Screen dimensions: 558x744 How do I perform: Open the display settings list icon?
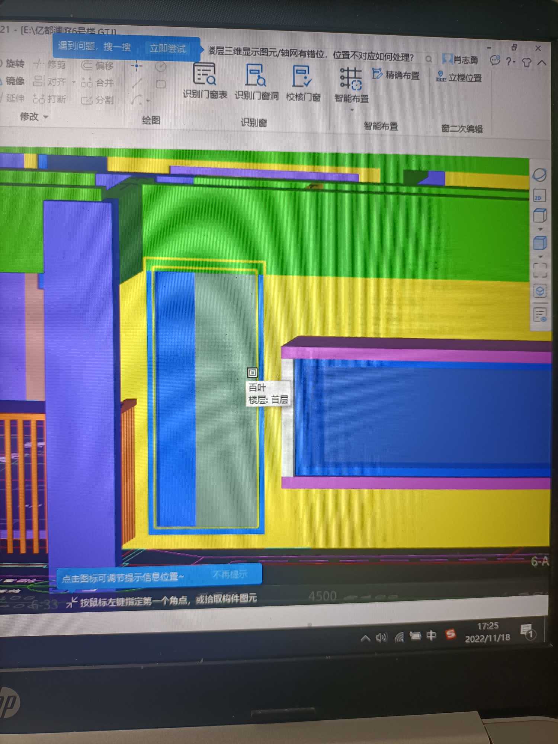click(x=540, y=315)
